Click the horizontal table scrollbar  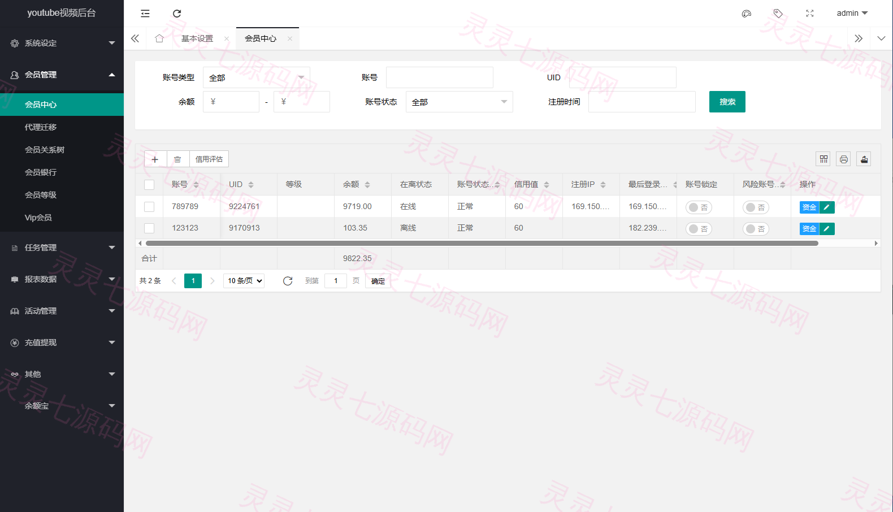point(482,244)
